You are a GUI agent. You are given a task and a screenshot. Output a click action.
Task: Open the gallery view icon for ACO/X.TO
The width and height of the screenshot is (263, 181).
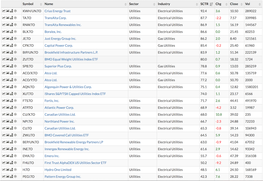pyautogui.click(x=8, y=73)
